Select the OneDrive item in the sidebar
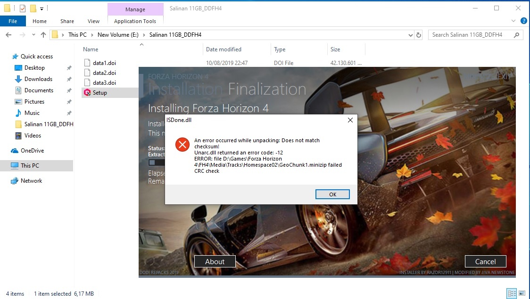 (x=33, y=151)
